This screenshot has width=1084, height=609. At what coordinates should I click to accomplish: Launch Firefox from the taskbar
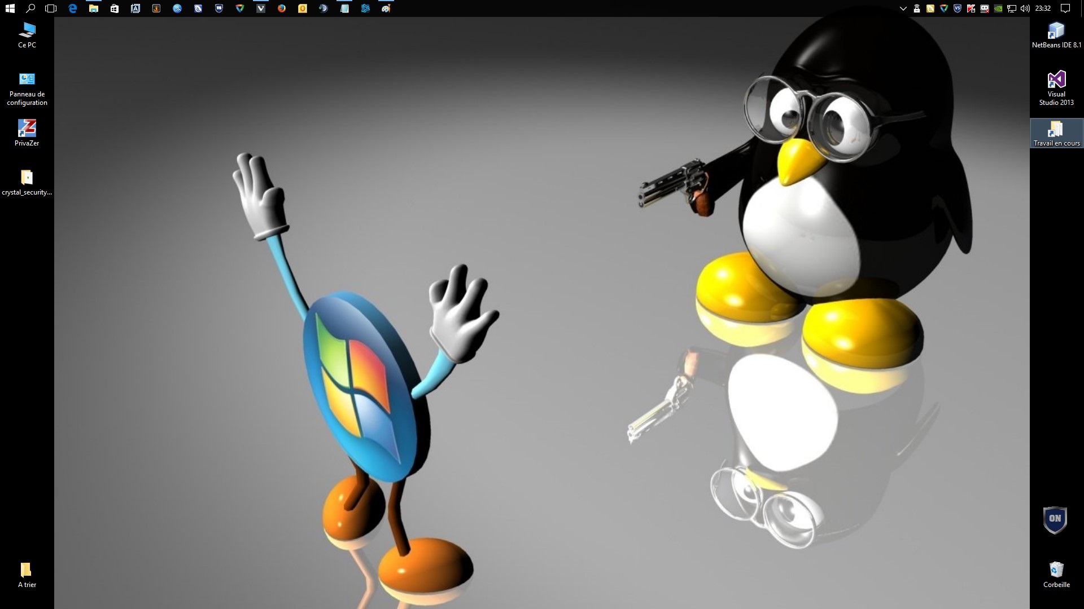[x=282, y=8]
